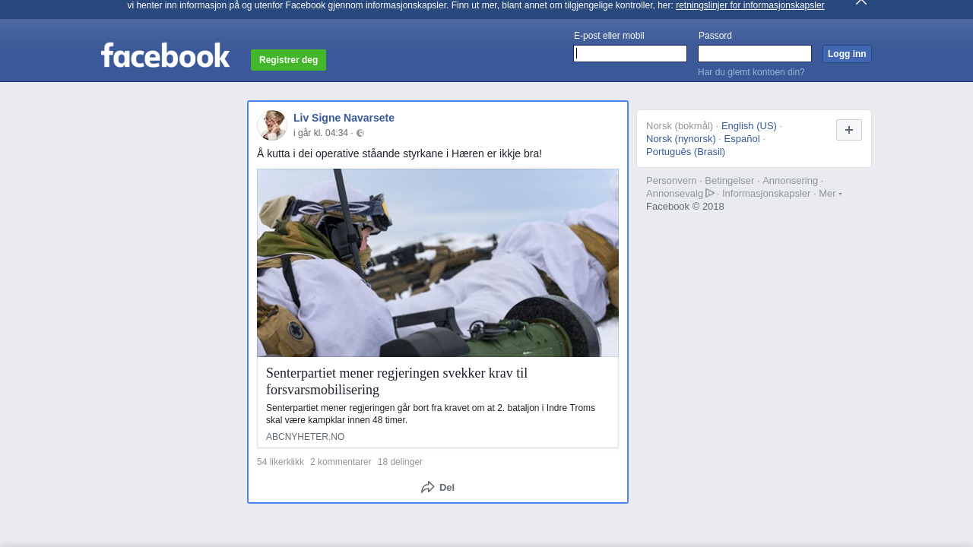The image size is (973, 547).
Task: Open the Annonsering footer link
Action: point(791,181)
